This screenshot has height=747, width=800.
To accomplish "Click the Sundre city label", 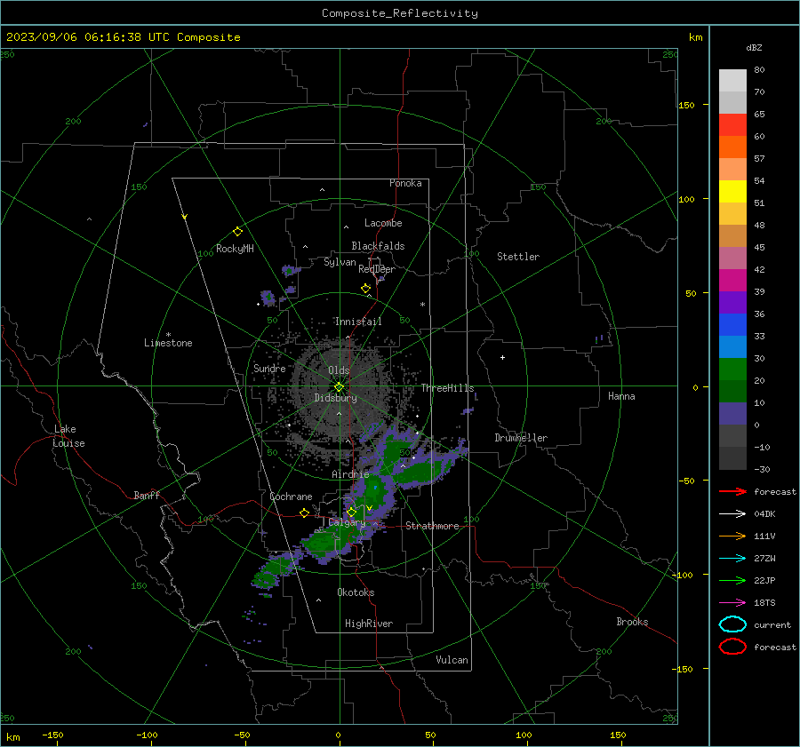I will [269, 368].
